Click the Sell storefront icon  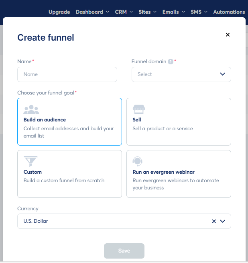click(x=139, y=109)
